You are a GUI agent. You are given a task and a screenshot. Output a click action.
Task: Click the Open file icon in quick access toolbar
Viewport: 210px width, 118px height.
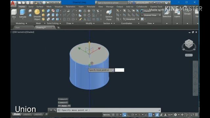(x=24, y=3)
